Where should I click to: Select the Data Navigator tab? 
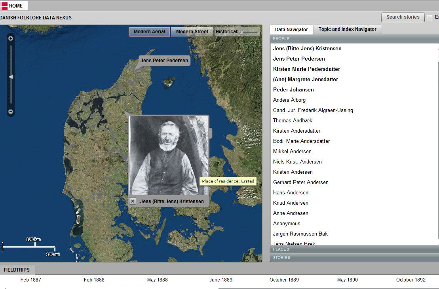point(291,29)
